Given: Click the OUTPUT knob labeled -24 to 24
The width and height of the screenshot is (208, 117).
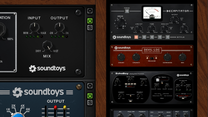Looking at the screenshot, I should pos(60,27).
